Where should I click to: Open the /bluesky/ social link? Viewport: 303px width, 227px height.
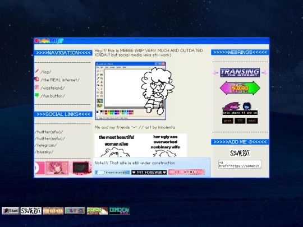click(44, 152)
